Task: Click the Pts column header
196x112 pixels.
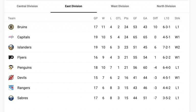Action: point(126,18)
